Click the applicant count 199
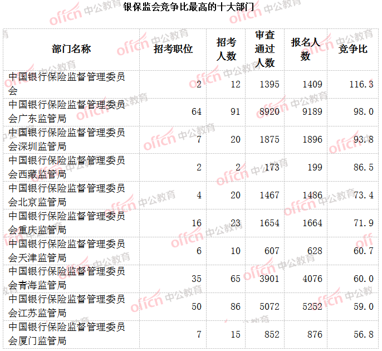Viewport: 382px width, 351px height. click(x=315, y=167)
